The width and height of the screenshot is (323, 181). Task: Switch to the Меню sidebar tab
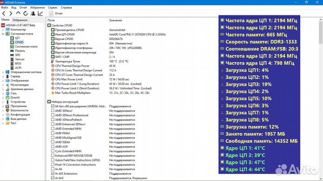coord(5,20)
